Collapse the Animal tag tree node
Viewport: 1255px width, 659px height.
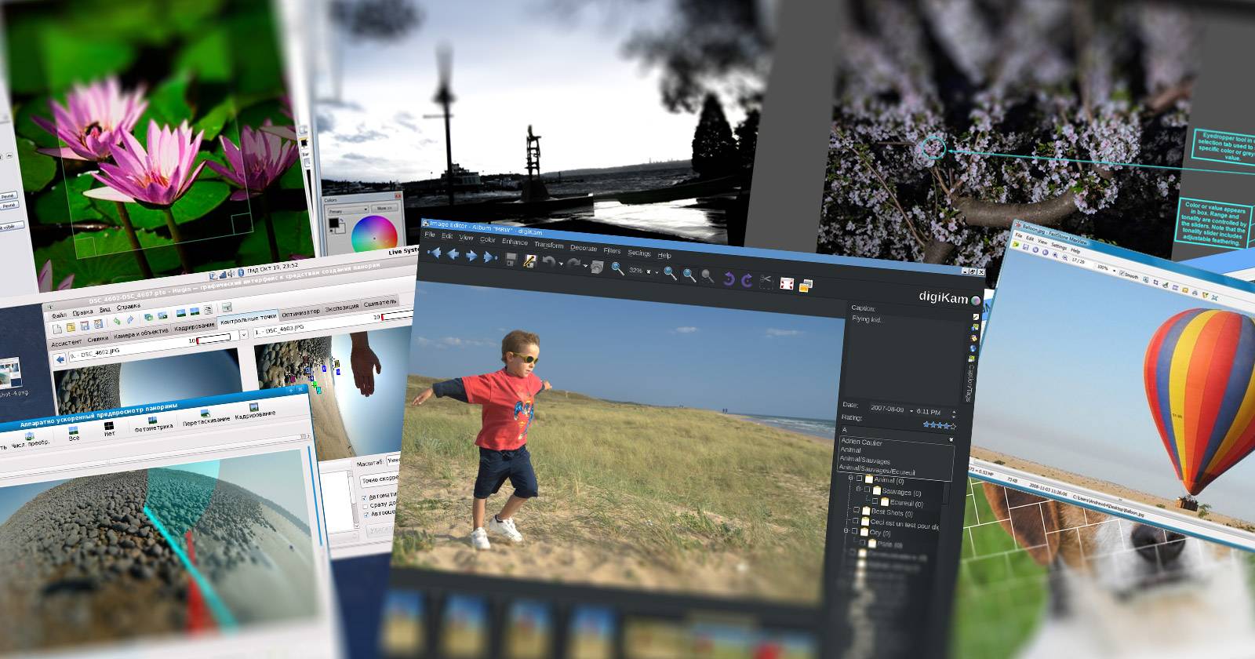point(849,479)
